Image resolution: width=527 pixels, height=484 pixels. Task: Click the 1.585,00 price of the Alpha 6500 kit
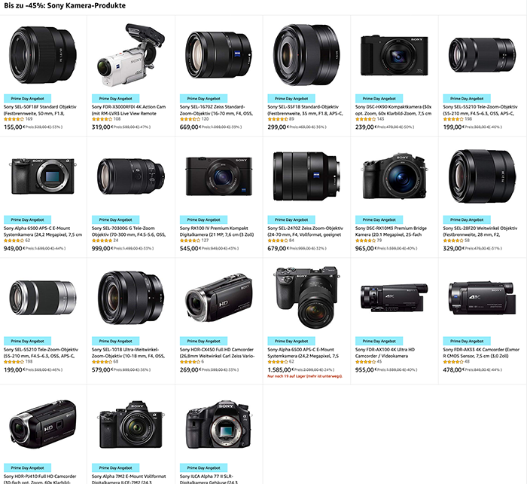tap(279, 369)
